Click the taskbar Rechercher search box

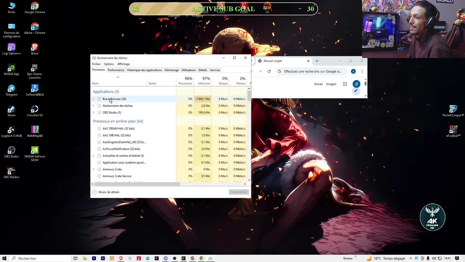point(40,258)
